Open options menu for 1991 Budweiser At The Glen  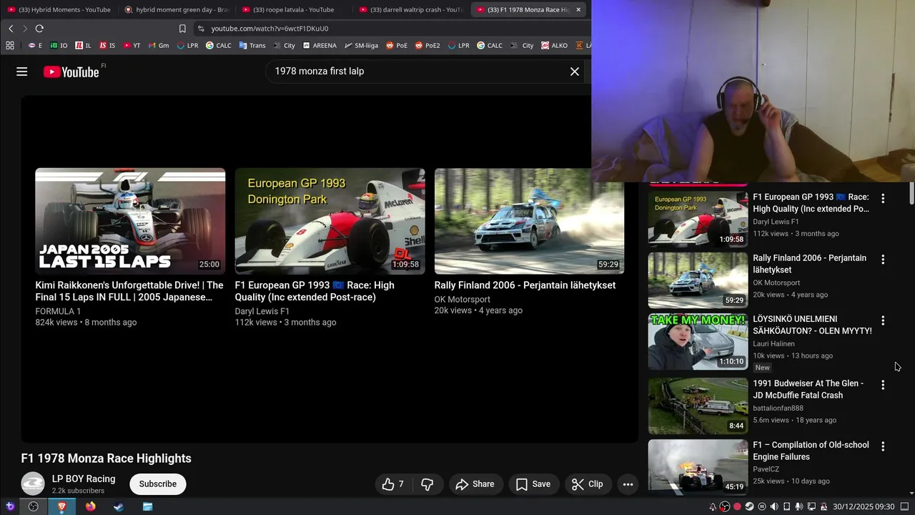click(883, 385)
